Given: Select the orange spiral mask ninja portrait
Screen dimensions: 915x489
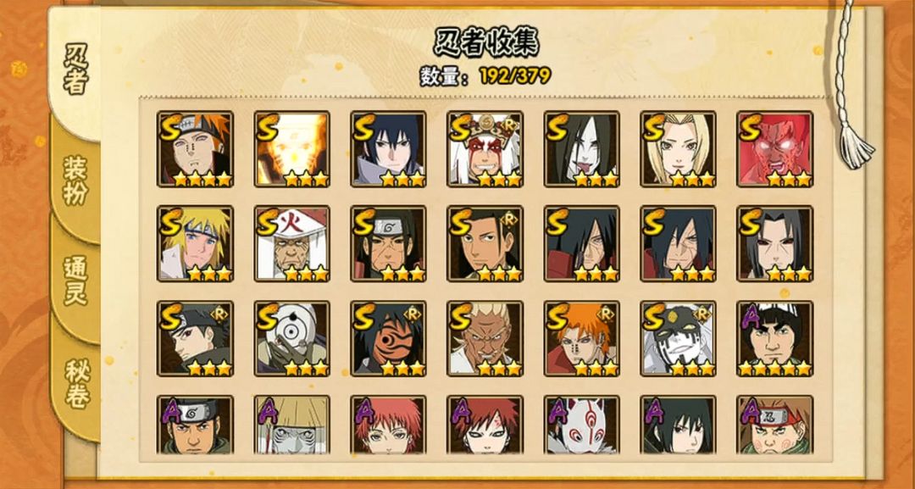Looking at the screenshot, I should (388, 338).
